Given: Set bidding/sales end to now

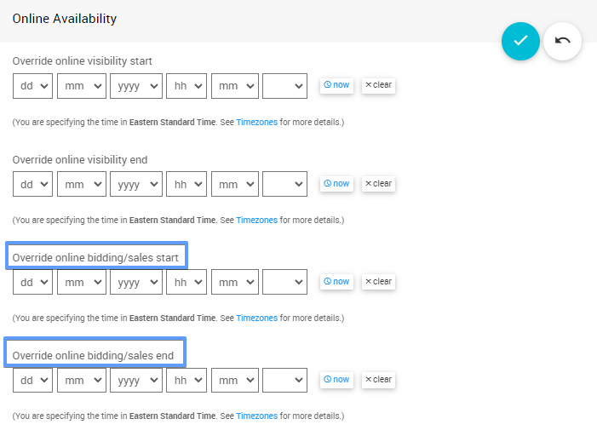Looking at the screenshot, I should click(336, 379).
